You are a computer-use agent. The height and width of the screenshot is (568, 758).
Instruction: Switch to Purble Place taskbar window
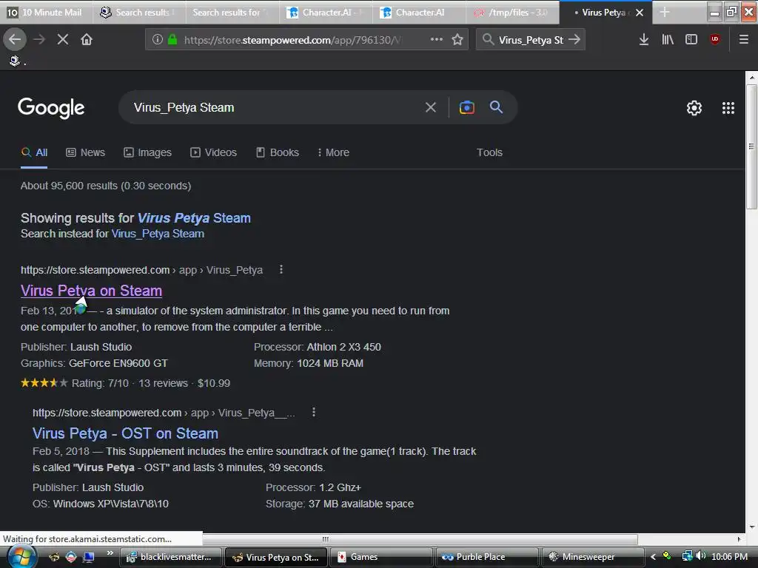coord(487,557)
